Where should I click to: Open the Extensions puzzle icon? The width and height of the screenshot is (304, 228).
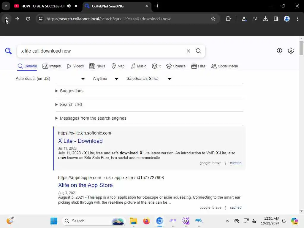coord(228,19)
